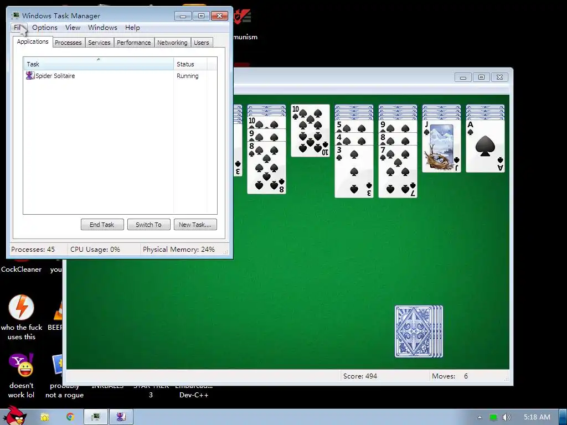The width and height of the screenshot is (567, 425).
Task: Click the CPU Usage: 0% status entry
Action: click(x=95, y=250)
